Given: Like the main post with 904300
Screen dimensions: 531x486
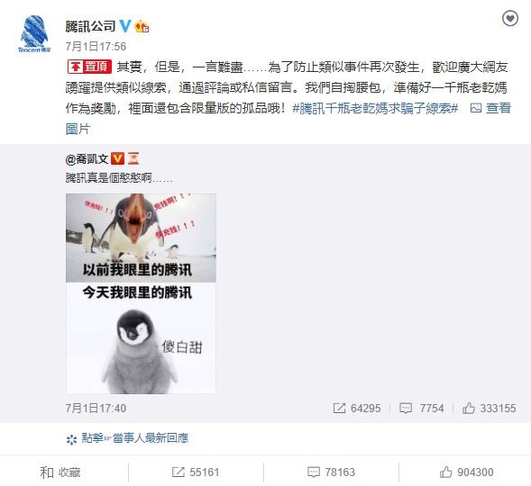Looking at the screenshot, I should pyautogui.click(x=466, y=472).
